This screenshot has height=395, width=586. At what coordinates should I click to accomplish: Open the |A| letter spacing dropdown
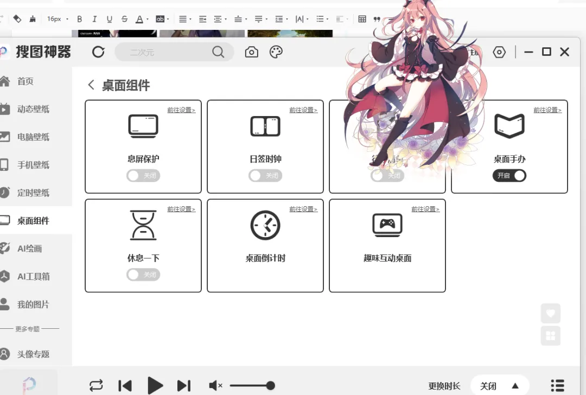(x=302, y=19)
